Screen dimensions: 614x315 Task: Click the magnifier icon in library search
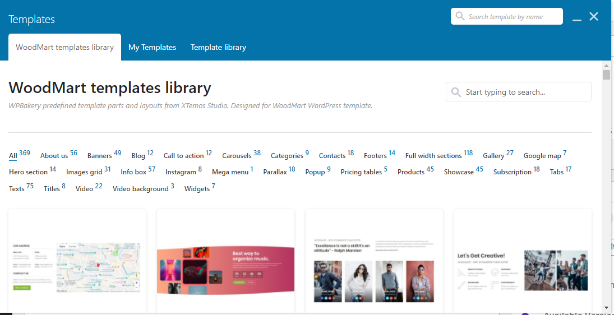pyautogui.click(x=456, y=92)
